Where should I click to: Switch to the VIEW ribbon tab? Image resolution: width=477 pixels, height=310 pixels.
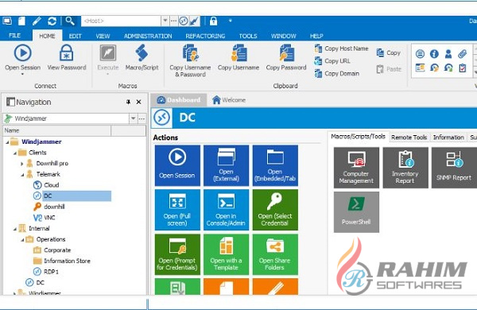click(x=103, y=36)
